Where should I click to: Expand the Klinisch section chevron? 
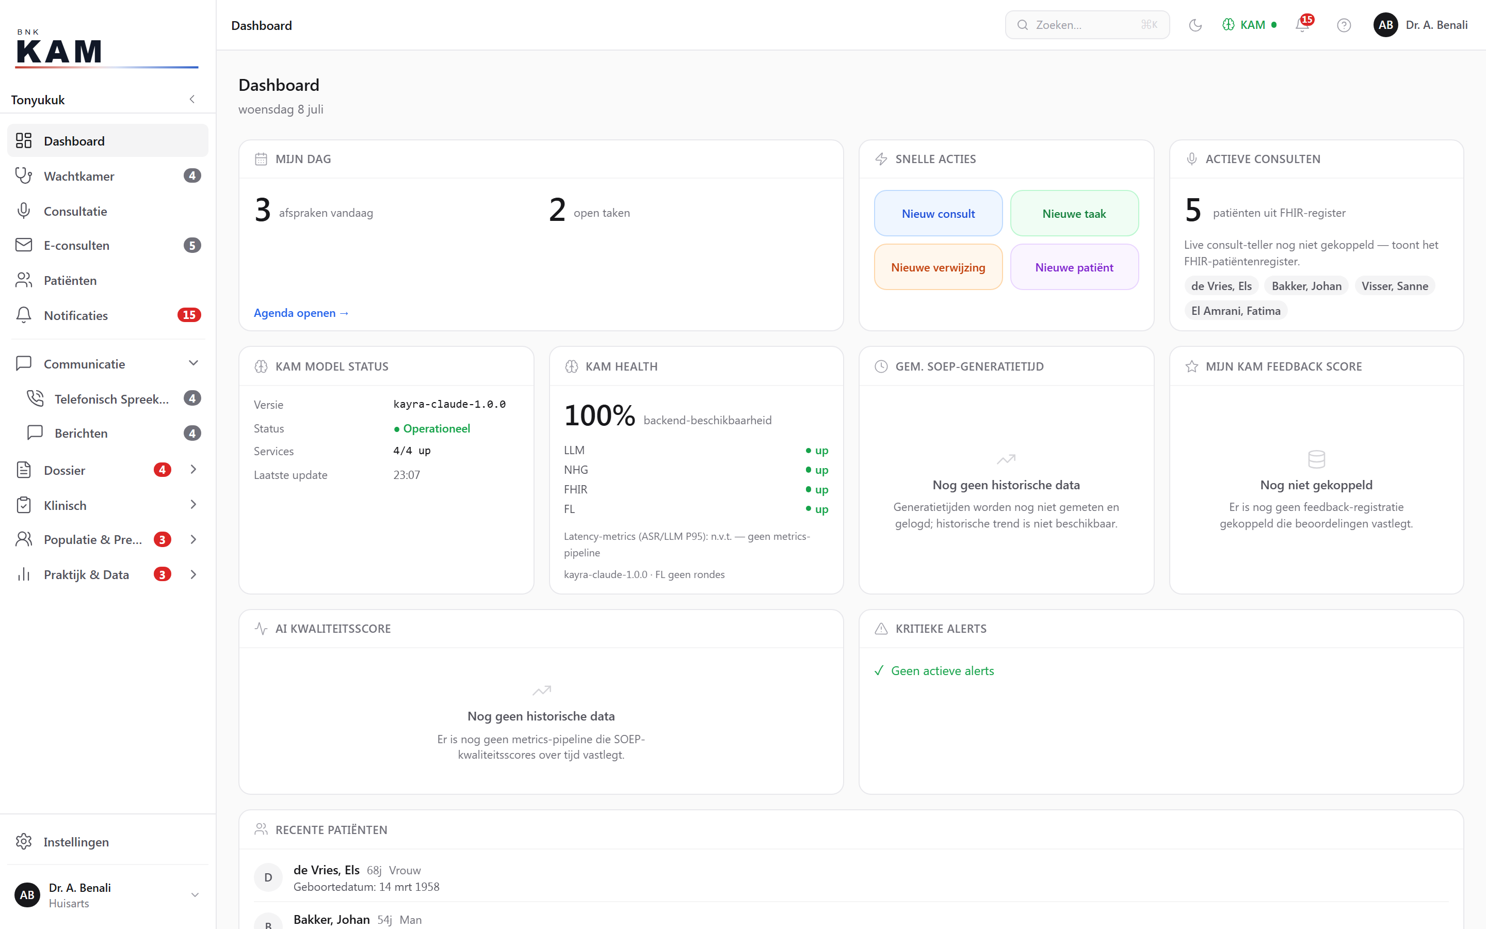193,504
